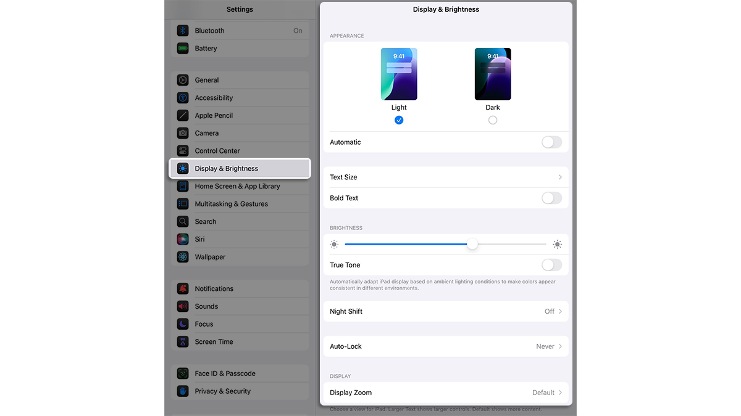Enable the Bold Text switch
The width and height of the screenshot is (741, 416).
[x=552, y=198]
